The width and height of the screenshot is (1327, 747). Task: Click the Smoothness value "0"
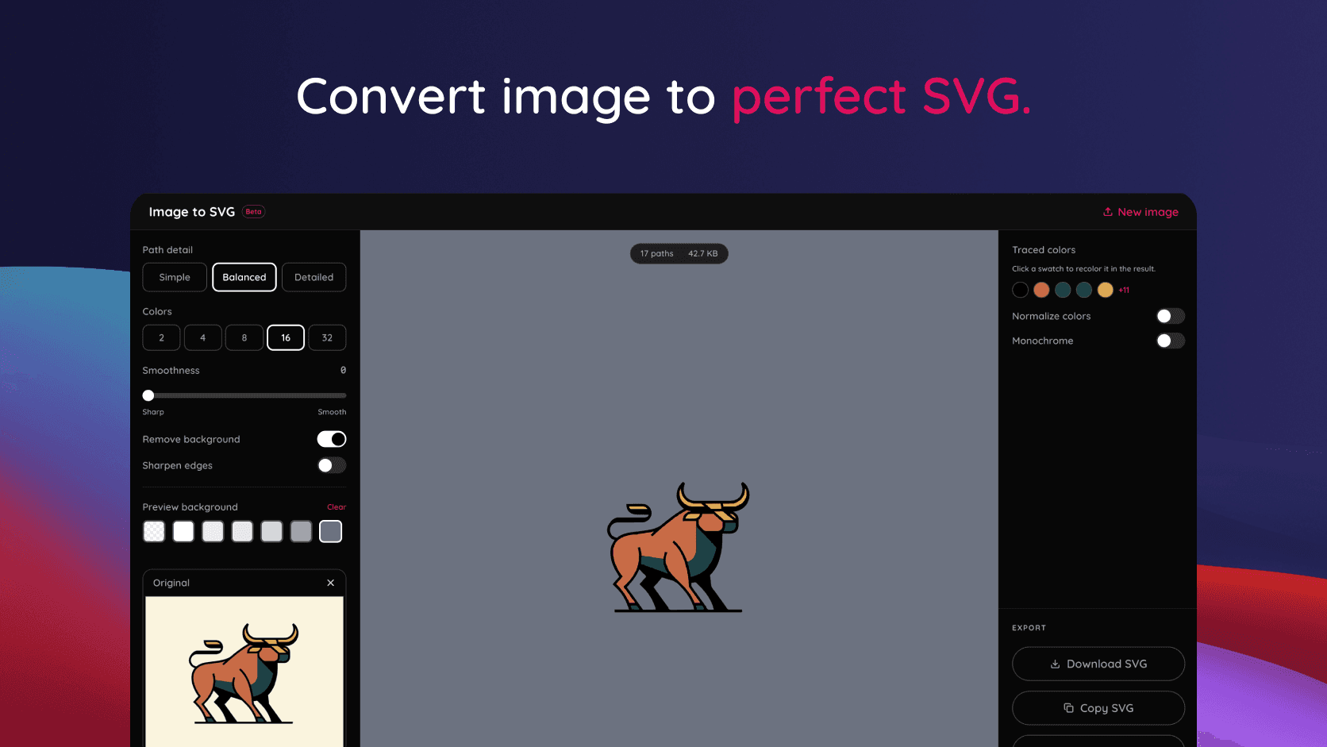point(343,371)
